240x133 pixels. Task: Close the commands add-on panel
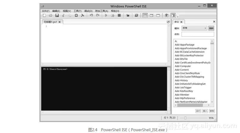point(214,22)
